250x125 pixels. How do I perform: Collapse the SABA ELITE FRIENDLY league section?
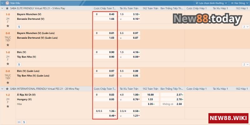click(2, 8)
